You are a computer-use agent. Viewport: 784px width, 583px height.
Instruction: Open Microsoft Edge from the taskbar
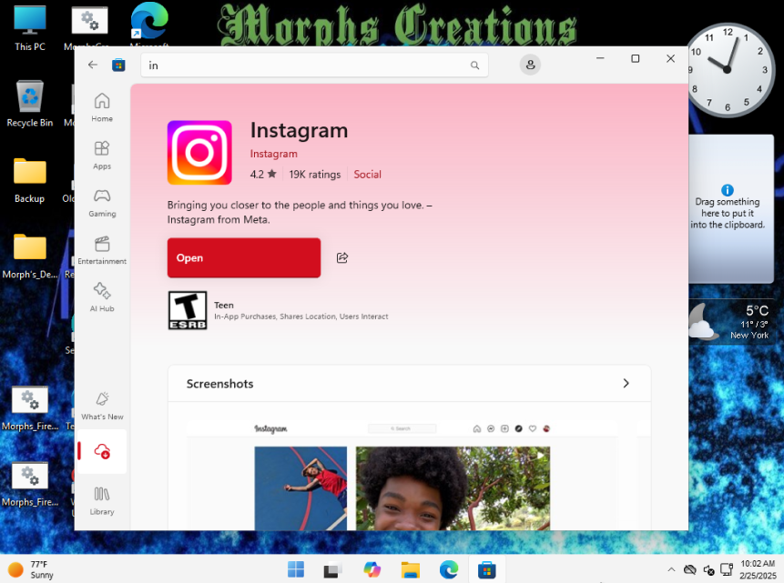[449, 569]
